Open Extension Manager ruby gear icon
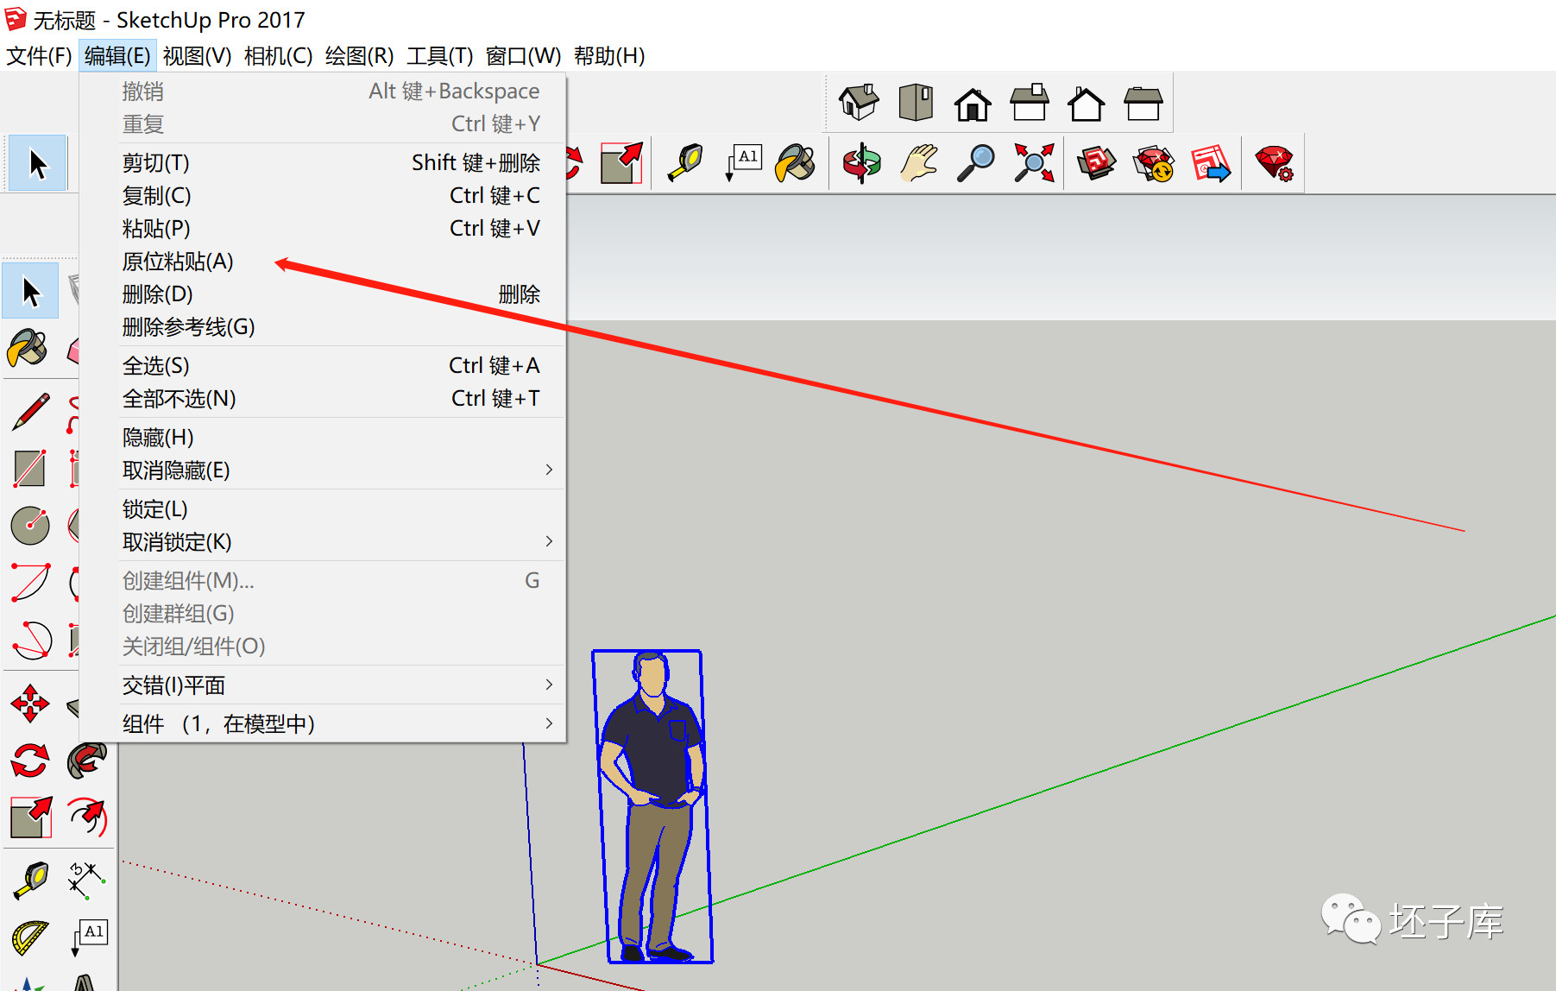 [x=1275, y=163]
